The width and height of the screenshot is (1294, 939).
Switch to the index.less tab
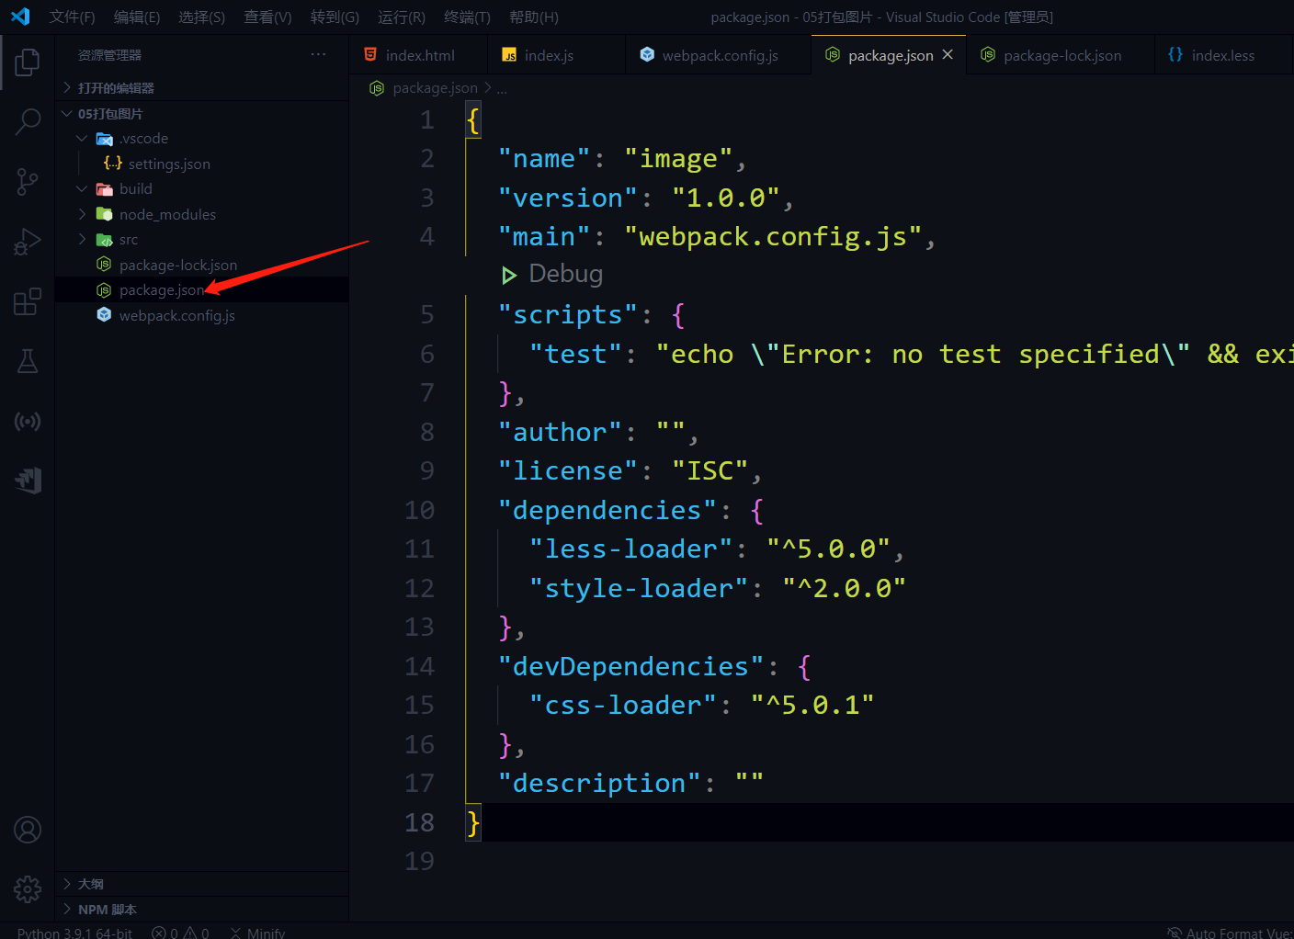pyautogui.click(x=1222, y=55)
